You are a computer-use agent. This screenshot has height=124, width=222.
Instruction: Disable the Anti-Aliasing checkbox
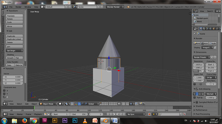[x=197, y=89]
